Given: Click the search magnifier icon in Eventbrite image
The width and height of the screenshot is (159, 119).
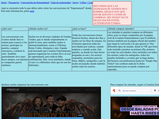Looking at the screenshot, I should [120, 90].
